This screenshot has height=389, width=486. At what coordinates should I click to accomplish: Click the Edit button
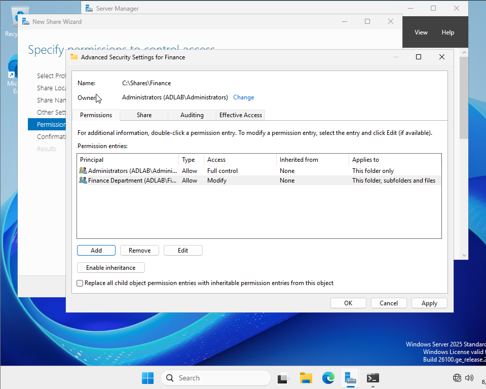183,251
